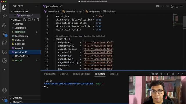Kill the terminal with trash icon
The height and width of the screenshot is (104, 186).
point(173,74)
